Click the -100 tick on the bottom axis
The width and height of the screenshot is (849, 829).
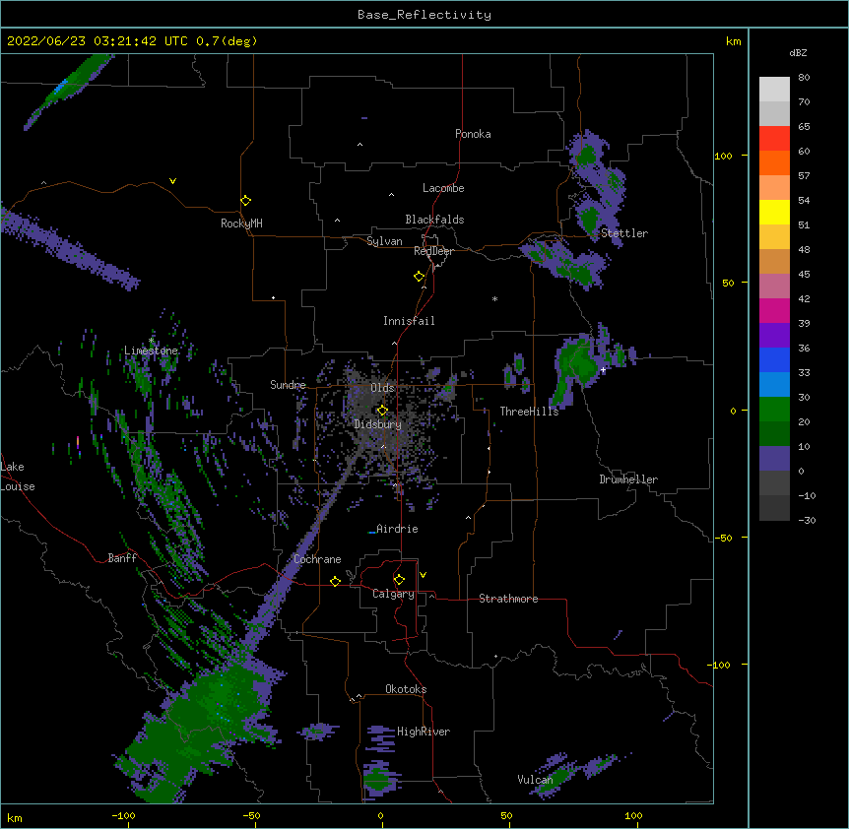pyautogui.click(x=123, y=815)
